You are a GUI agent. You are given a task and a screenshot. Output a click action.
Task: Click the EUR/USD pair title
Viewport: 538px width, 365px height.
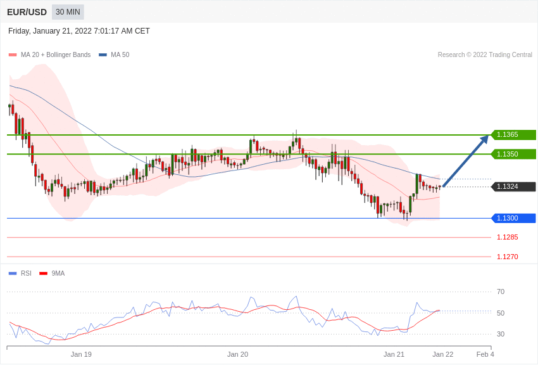click(27, 13)
